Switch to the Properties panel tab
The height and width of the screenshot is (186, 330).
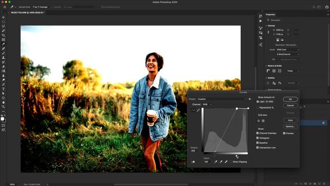point(270,14)
